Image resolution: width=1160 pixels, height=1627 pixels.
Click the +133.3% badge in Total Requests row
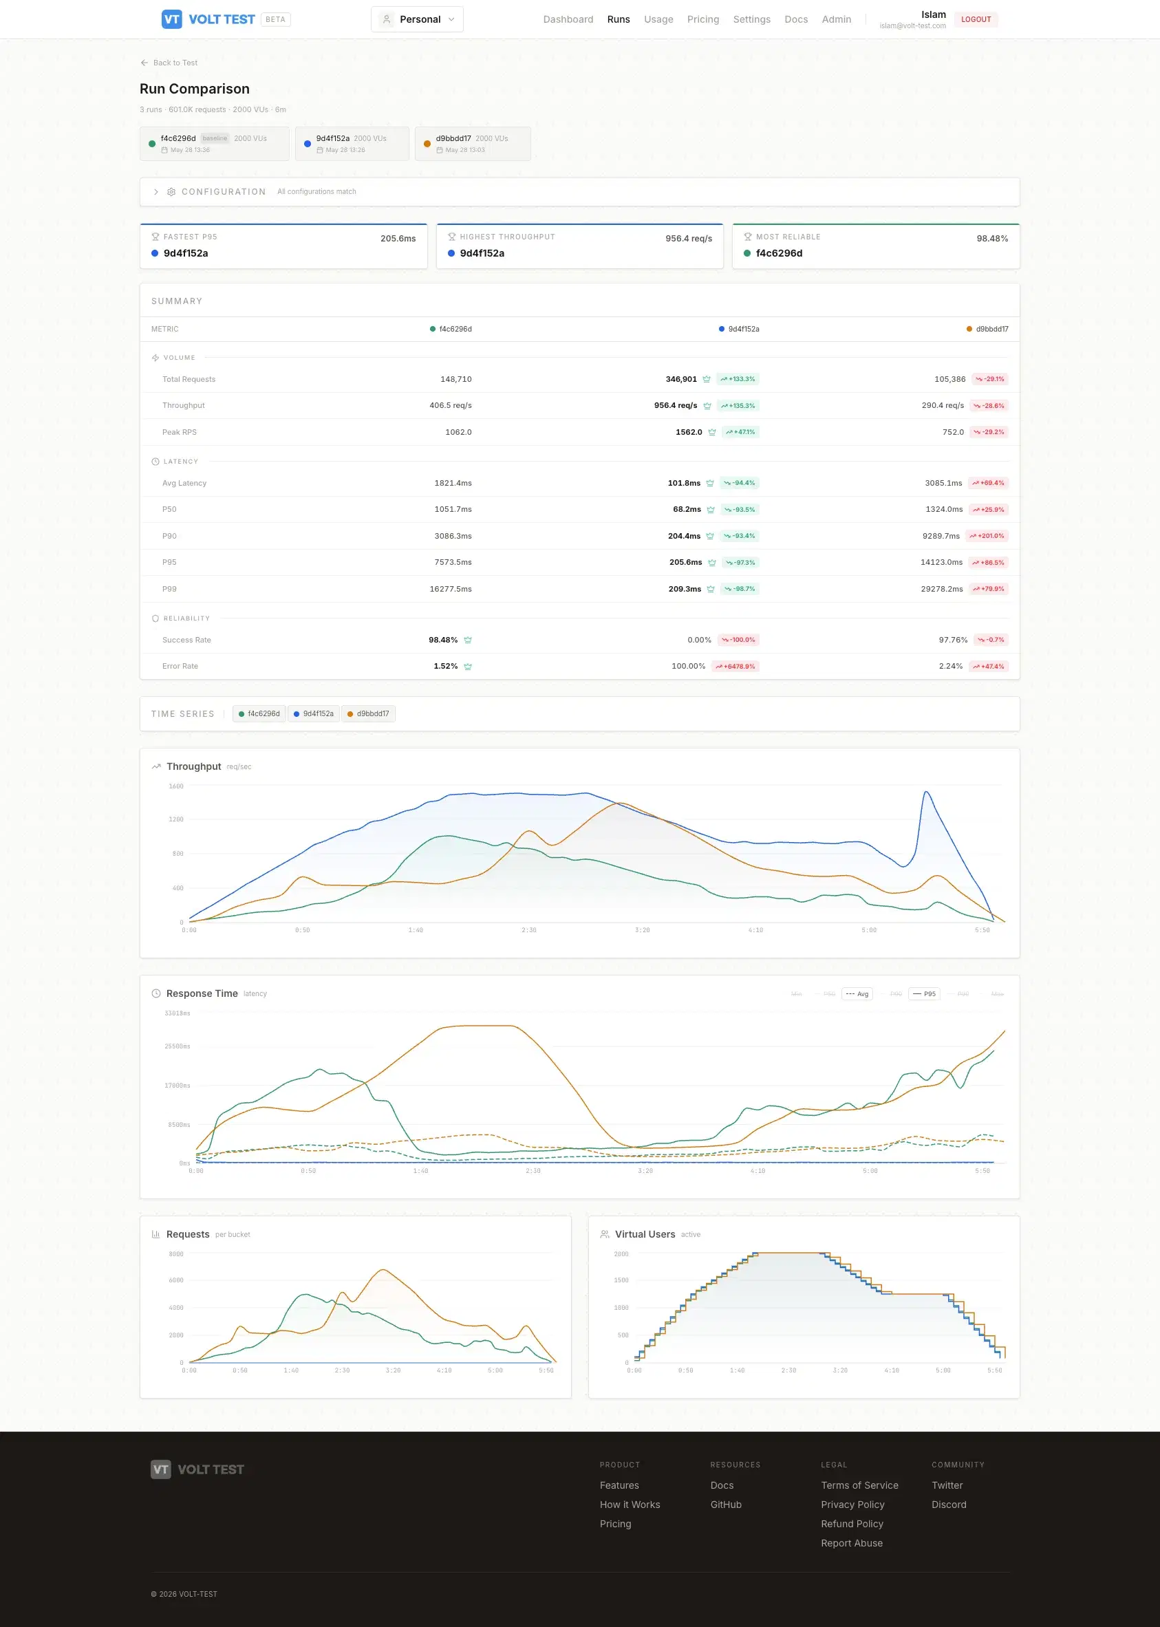coord(737,379)
